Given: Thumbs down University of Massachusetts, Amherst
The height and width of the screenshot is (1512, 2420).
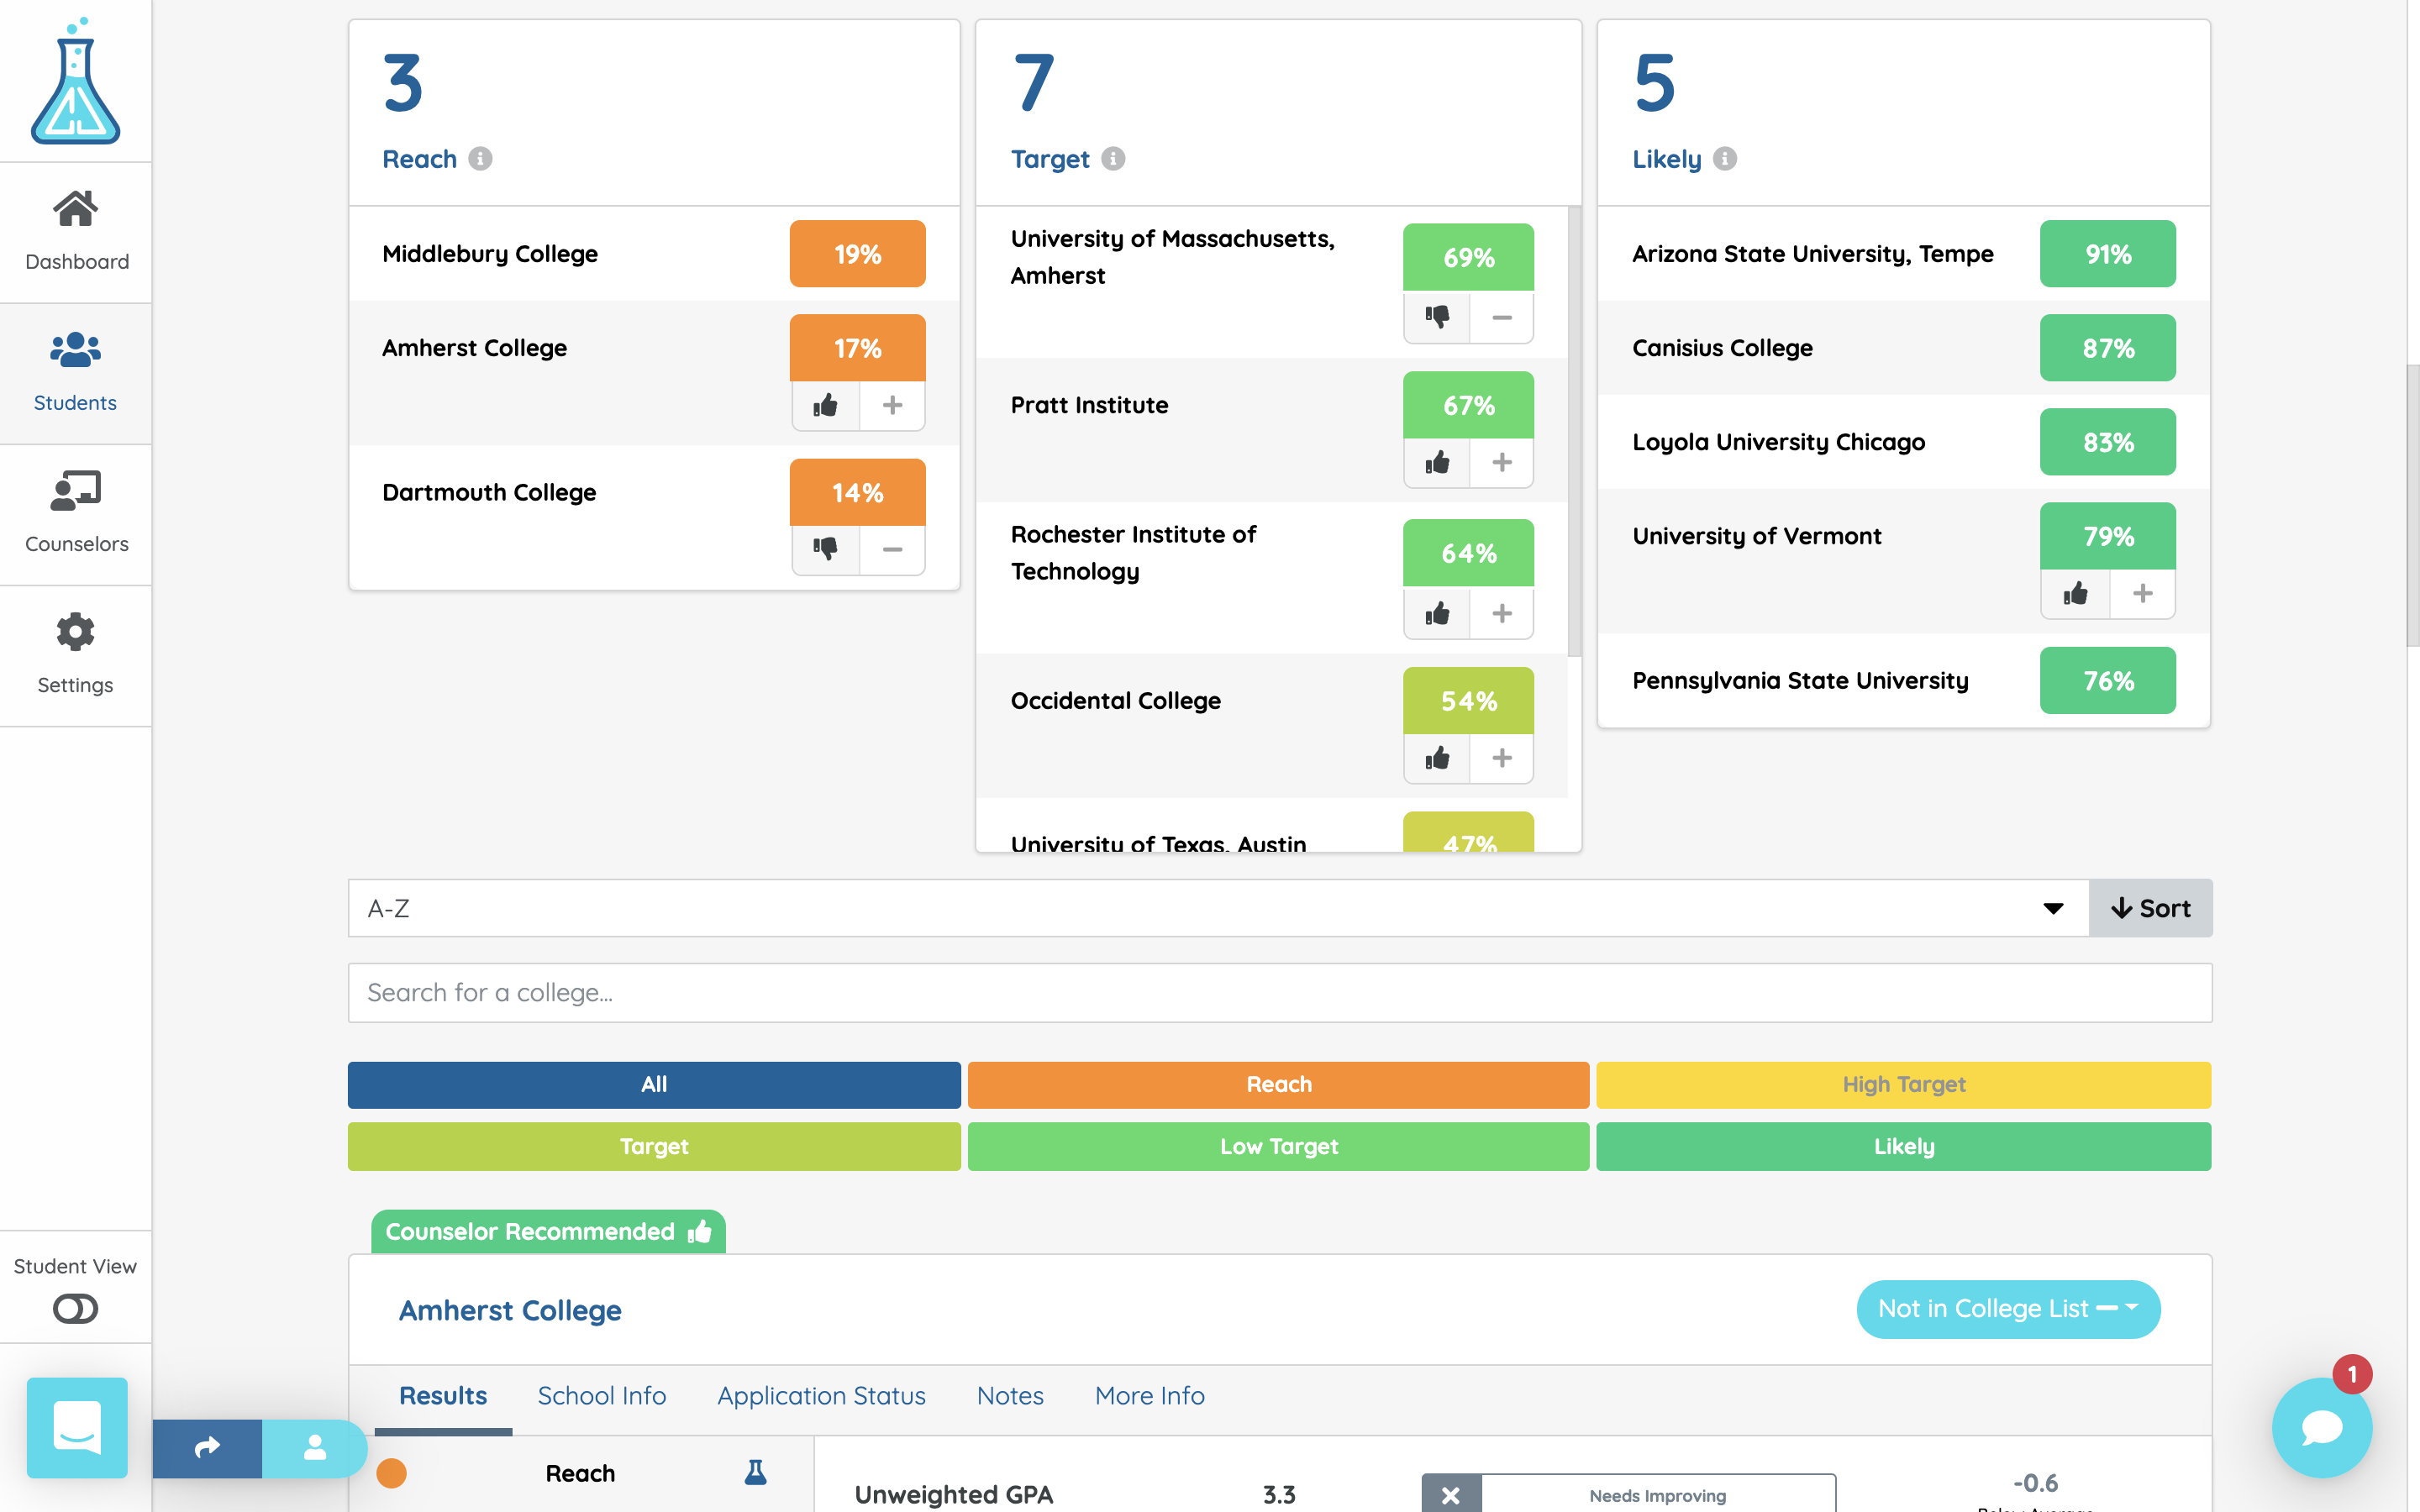Looking at the screenshot, I should tap(1437, 317).
